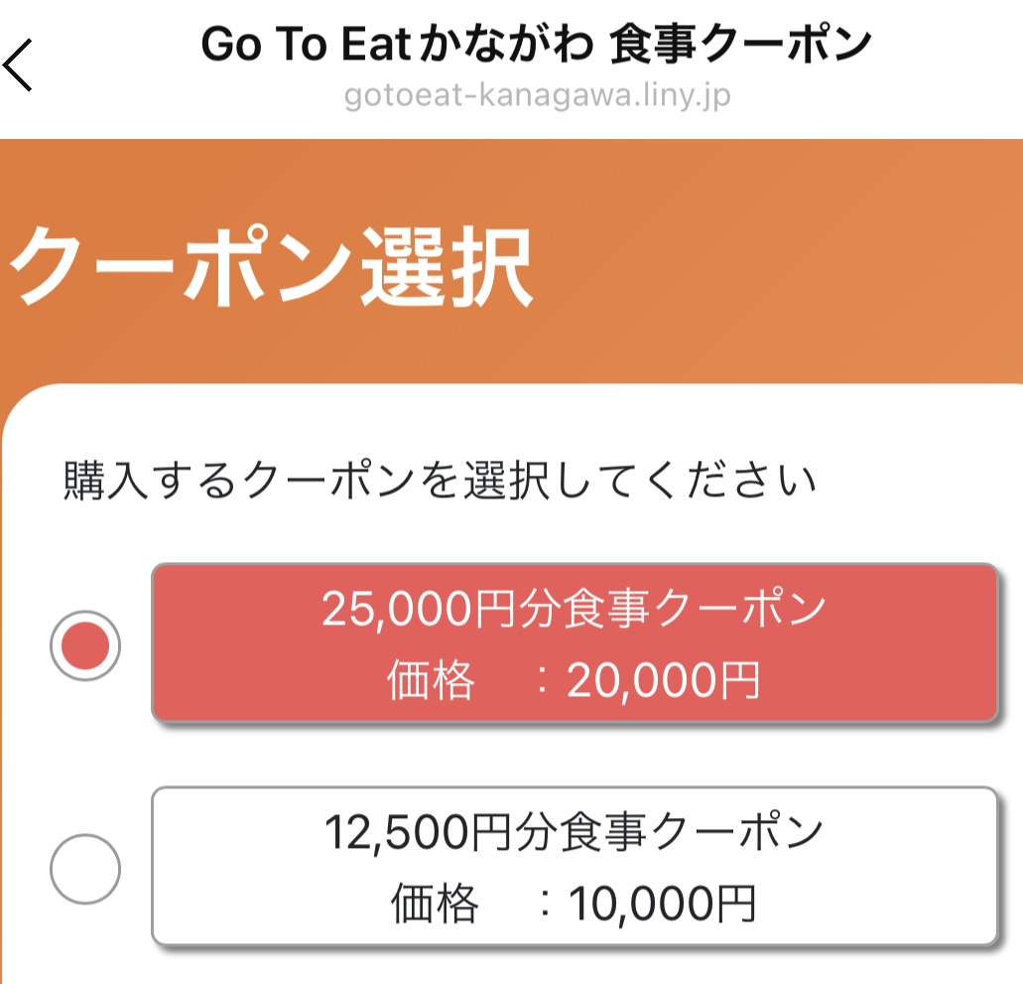Click the 価格：20,000円 price line
The width and height of the screenshot is (1023, 984).
[573, 681]
